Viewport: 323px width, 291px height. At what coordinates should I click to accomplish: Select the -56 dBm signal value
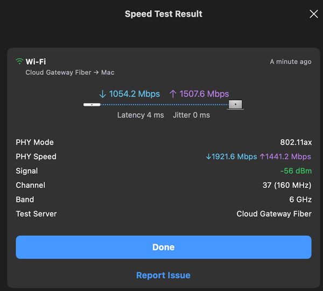(x=296, y=171)
